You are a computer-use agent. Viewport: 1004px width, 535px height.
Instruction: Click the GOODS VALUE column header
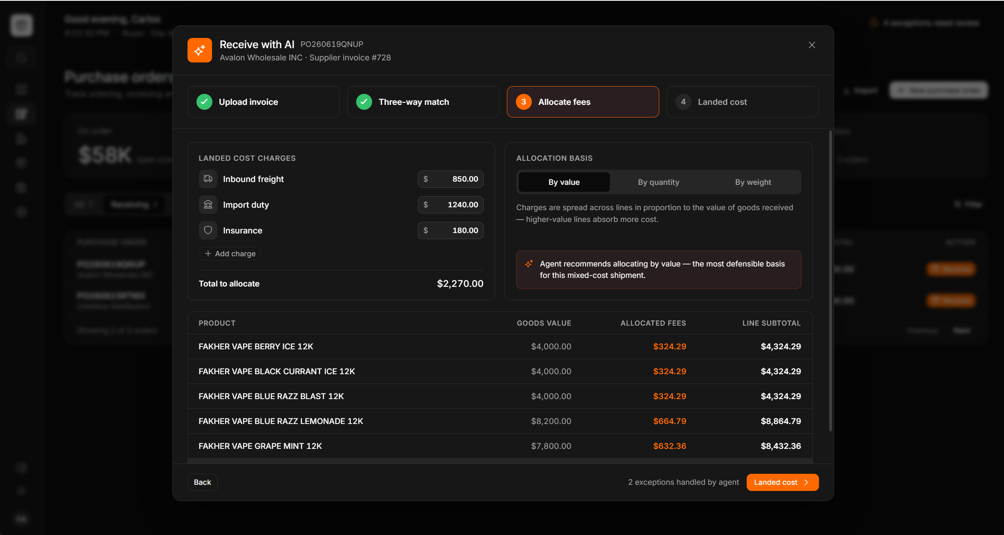pyautogui.click(x=544, y=323)
